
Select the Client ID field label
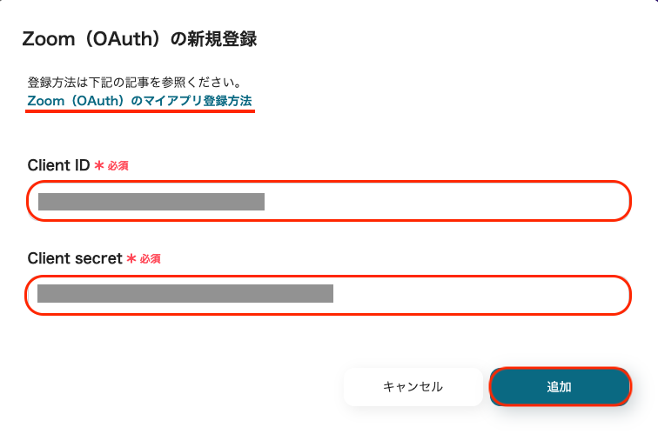[x=58, y=165]
